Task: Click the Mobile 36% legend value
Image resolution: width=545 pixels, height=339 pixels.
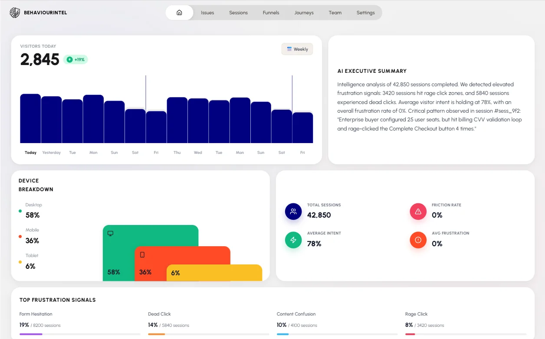Action: [x=33, y=241]
